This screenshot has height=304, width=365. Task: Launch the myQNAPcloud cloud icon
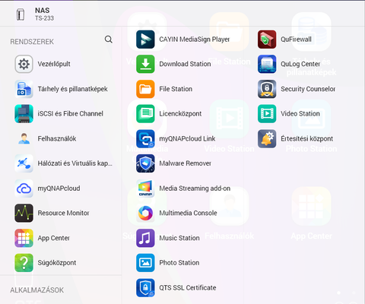pyautogui.click(x=24, y=188)
